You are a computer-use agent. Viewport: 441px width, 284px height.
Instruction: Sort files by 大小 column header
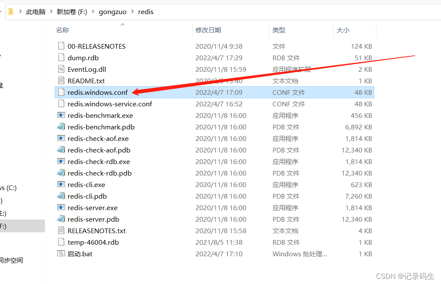pyautogui.click(x=343, y=30)
